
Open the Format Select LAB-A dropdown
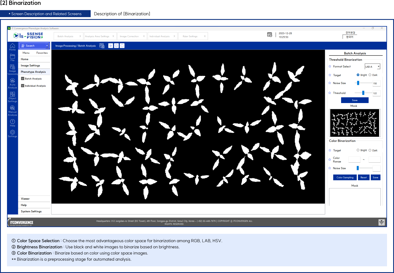372,67
